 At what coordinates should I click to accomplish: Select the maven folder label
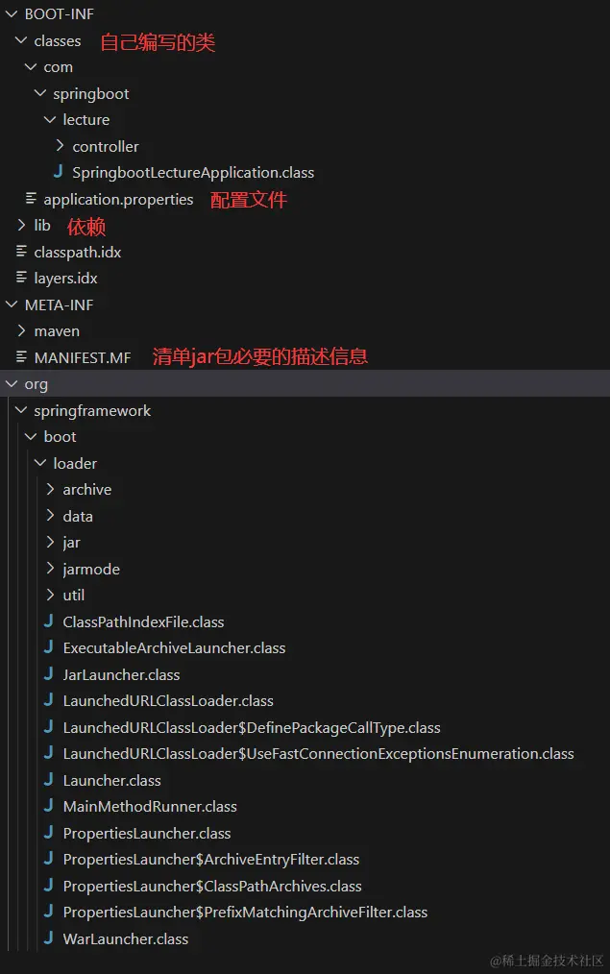(x=57, y=331)
